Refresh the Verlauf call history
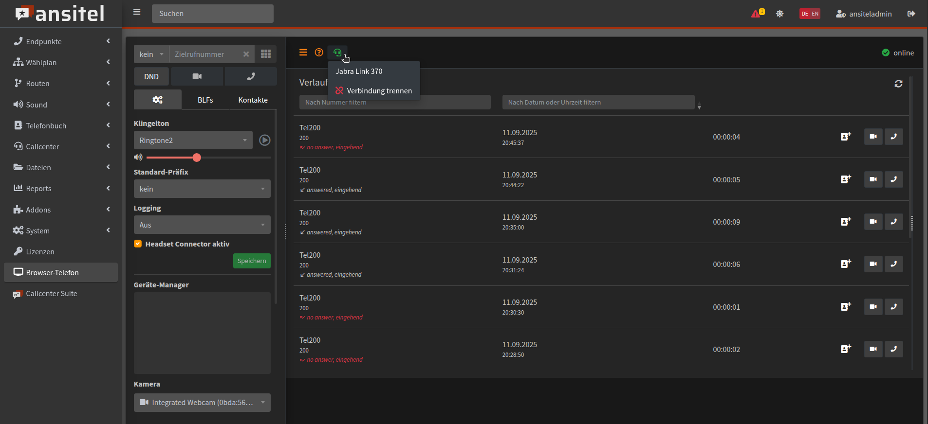928x424 pixels. tap(898, 84)
